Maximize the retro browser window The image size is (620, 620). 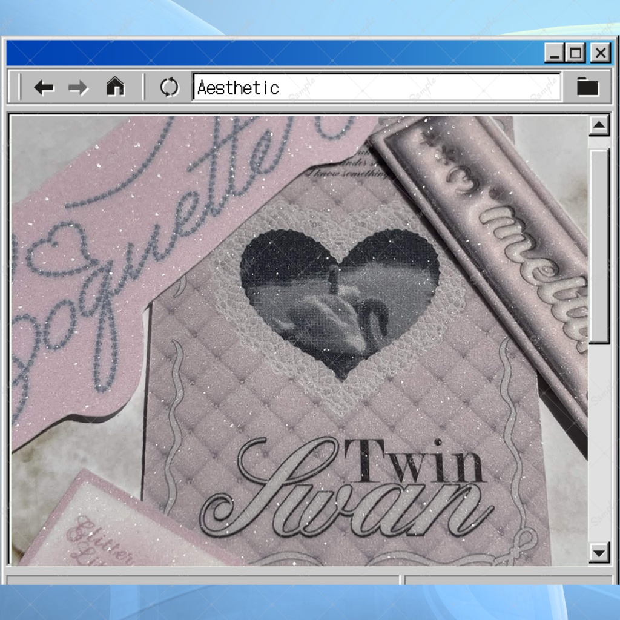pyautogui.click(x=576, y=53)
